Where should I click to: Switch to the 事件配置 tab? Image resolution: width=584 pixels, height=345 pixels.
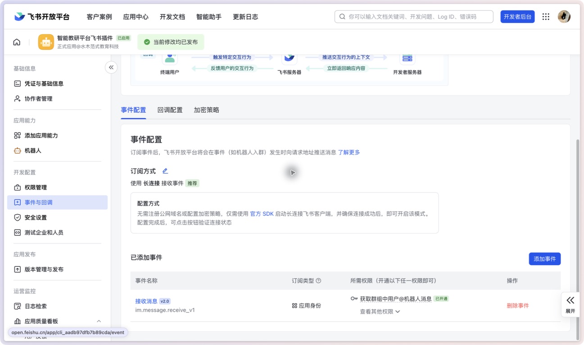[x=133, y=110]
